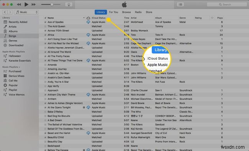Sort by the Genre column header
The width and height of the screenshot is (249, 151).
pyautogui.click(x=182, y=18)
